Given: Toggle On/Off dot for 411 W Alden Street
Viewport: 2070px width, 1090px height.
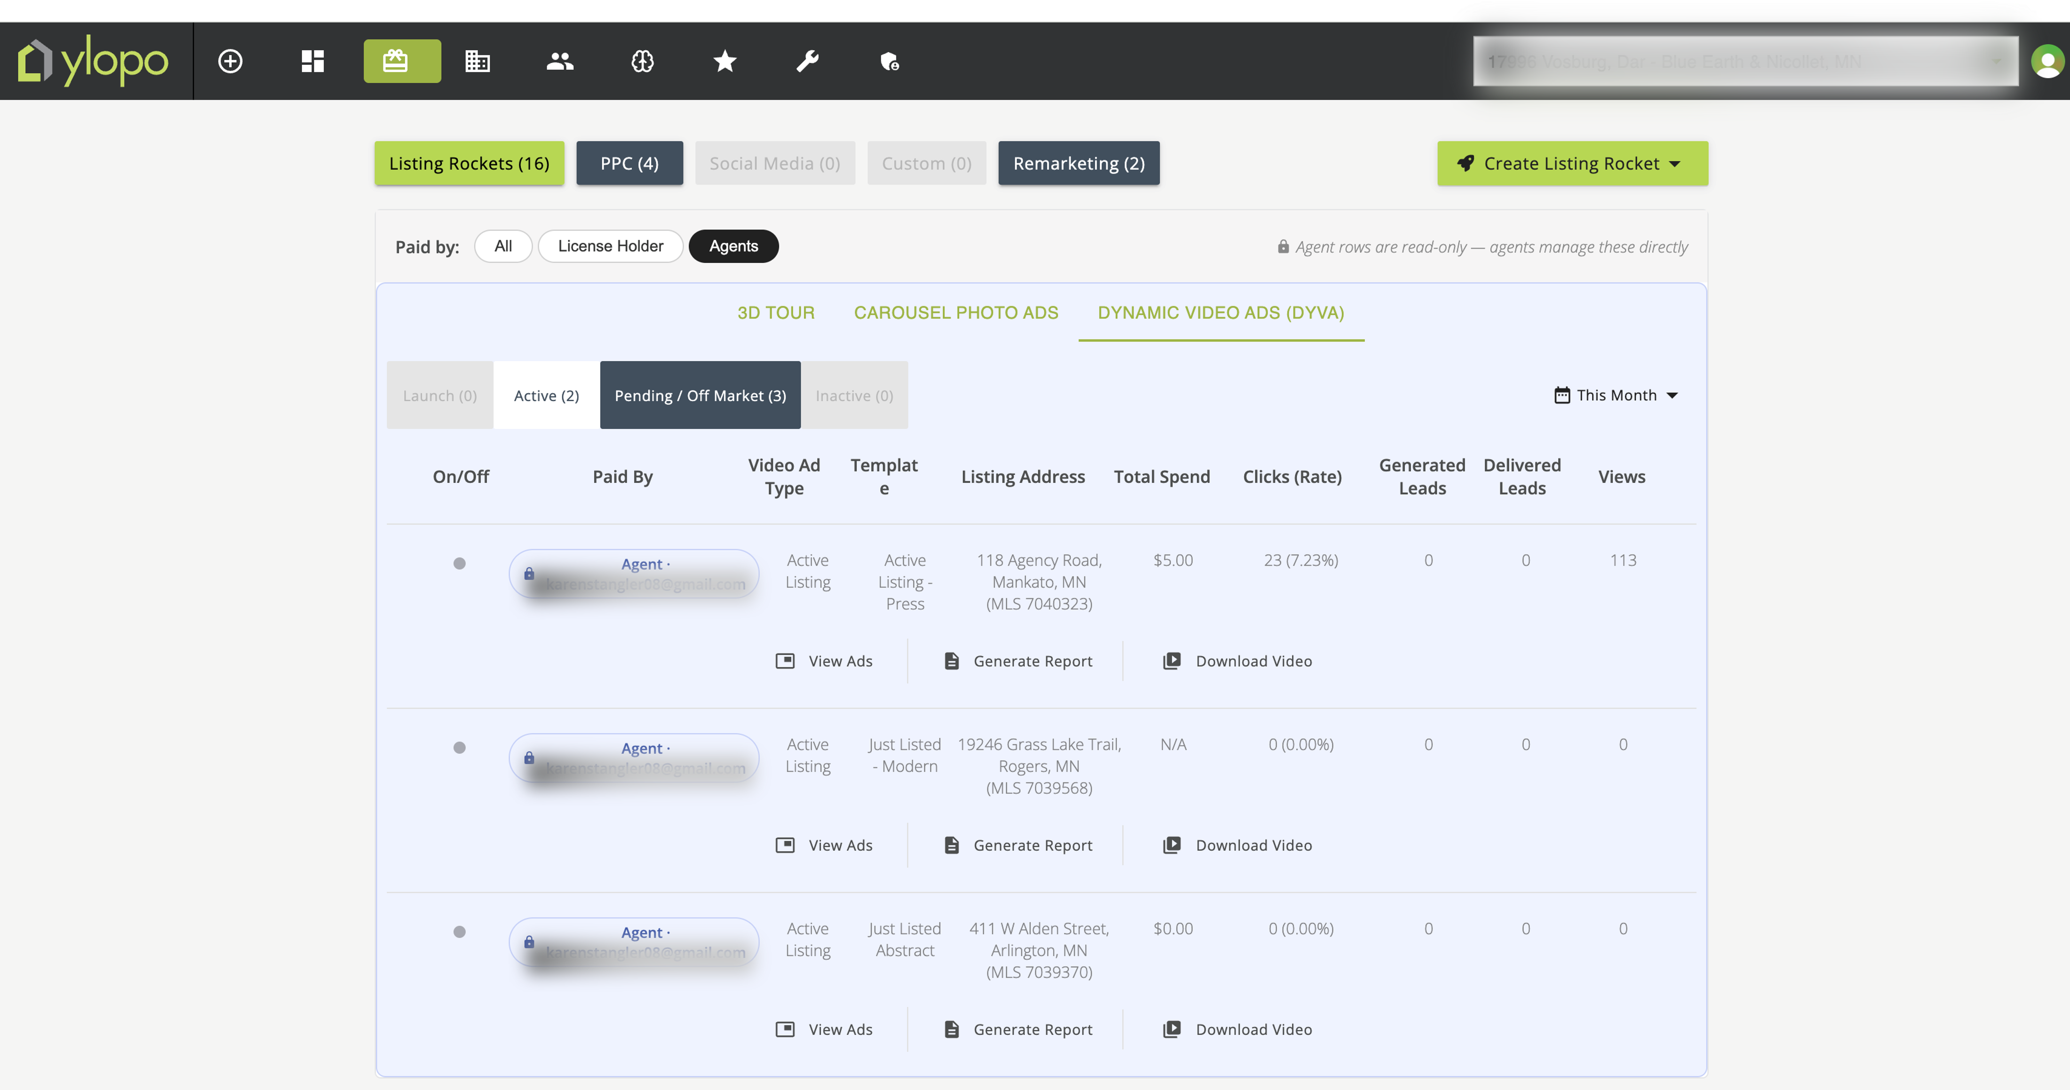Looking at the screenshot, I should [460, 932].
